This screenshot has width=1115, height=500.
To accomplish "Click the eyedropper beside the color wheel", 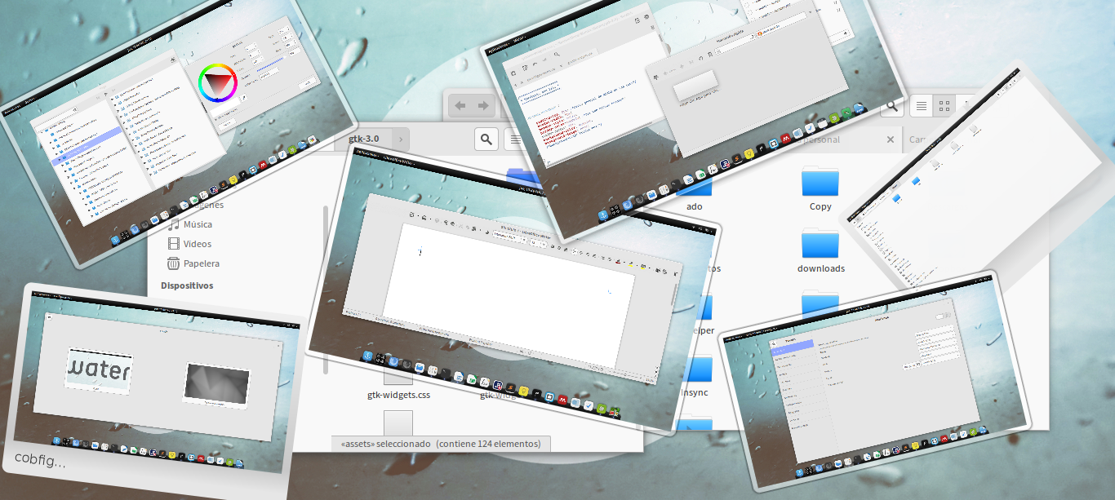I will coord(242,97).
